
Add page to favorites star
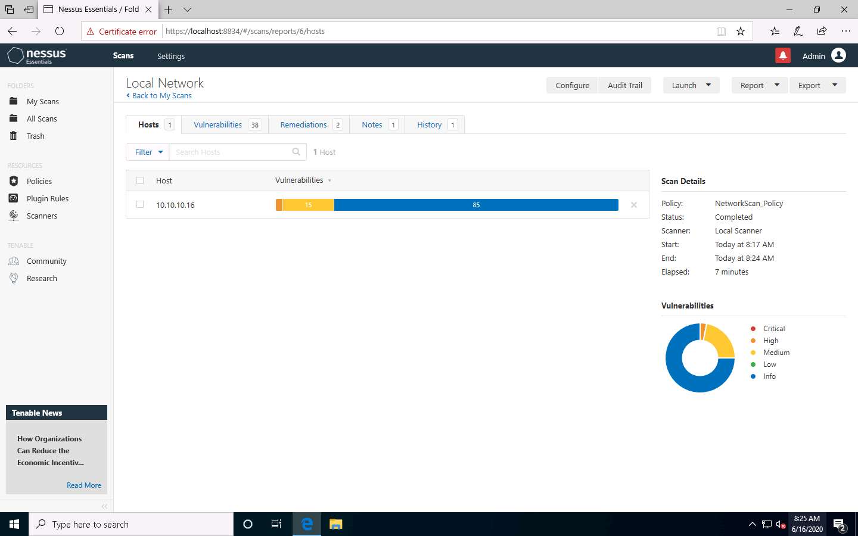[x=741, y=31]
